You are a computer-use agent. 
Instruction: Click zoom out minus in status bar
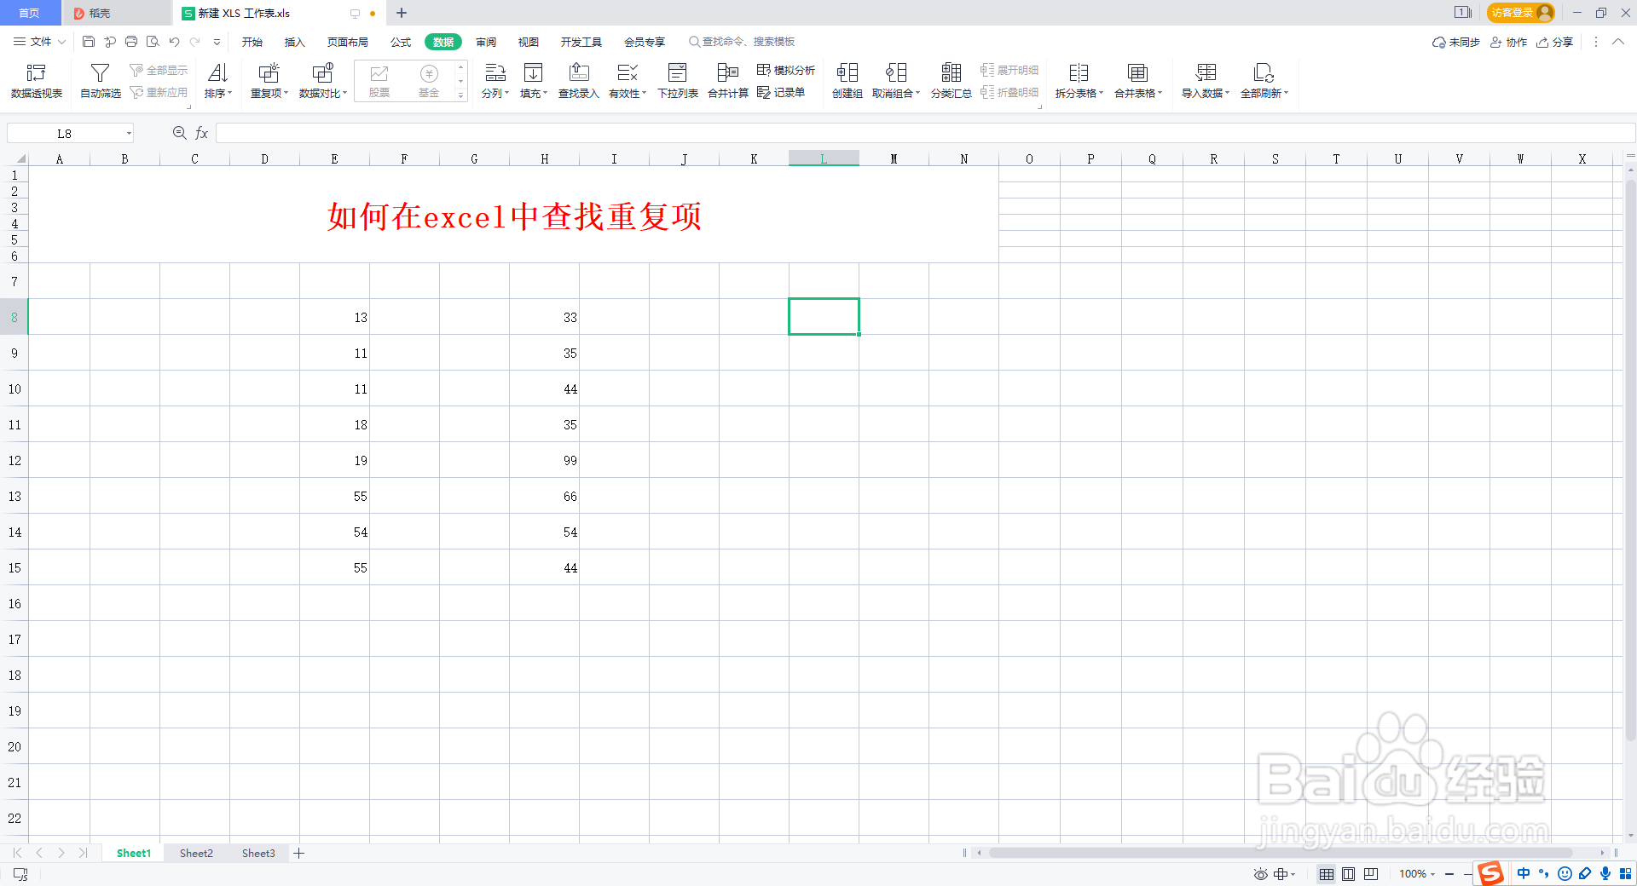[1449, 874]
